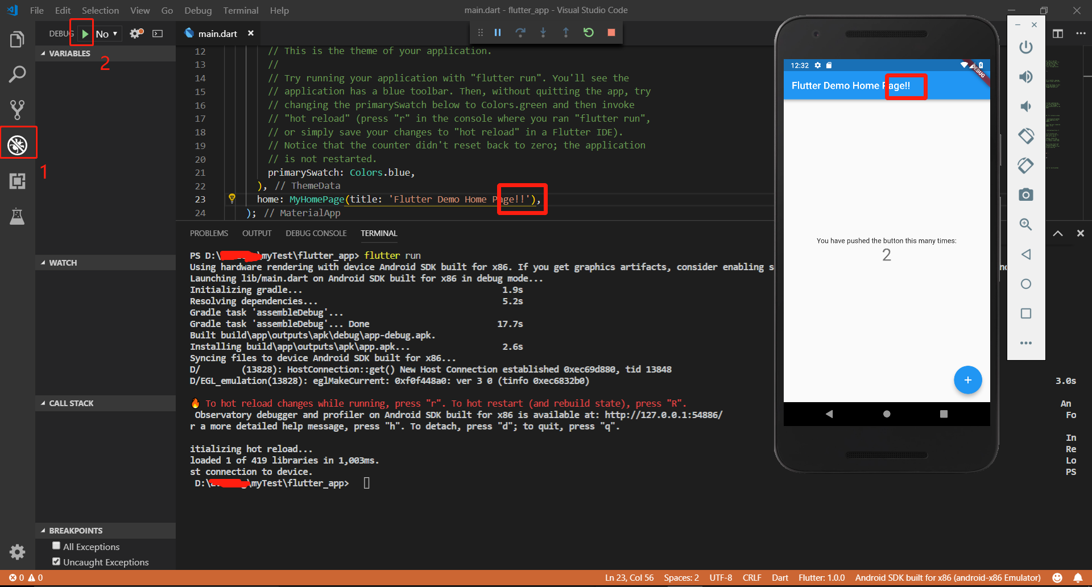
Task: Tap Android back button on phone screen
Action: pos(829,414)
